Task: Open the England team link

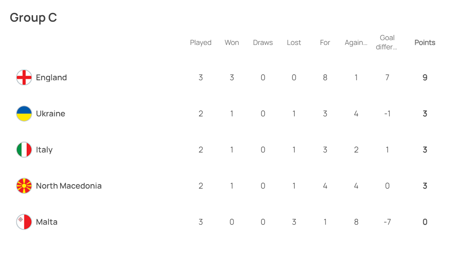Action: coord(51,77)
